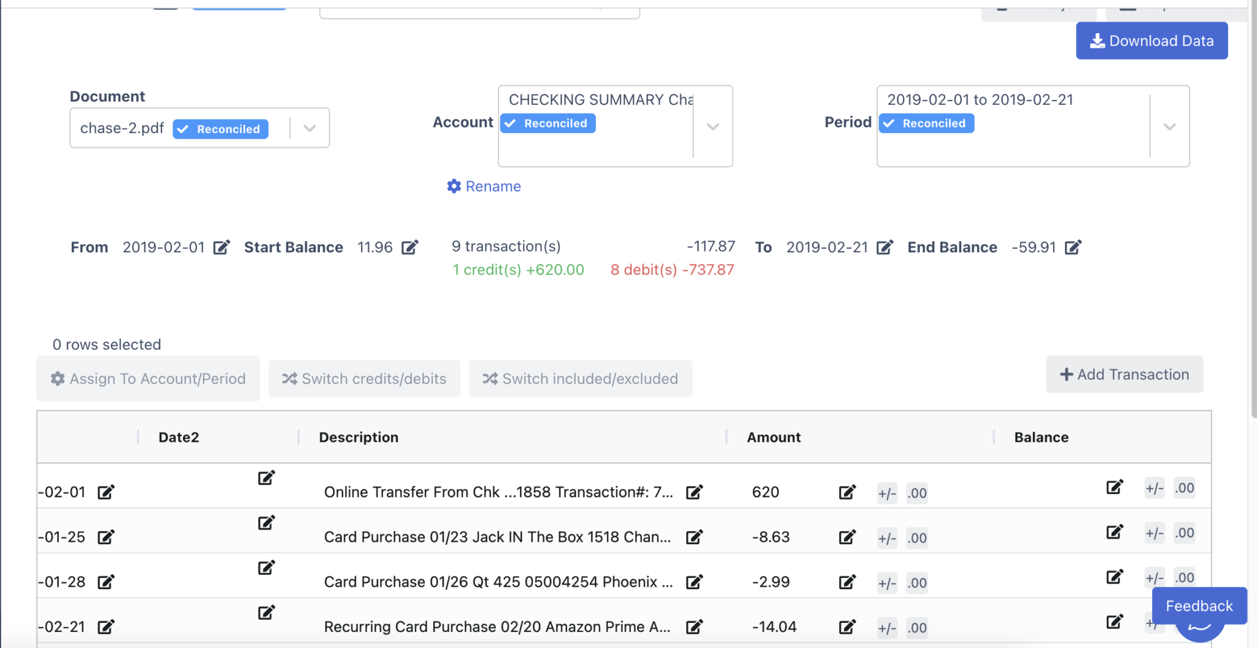Viewport: 1257px width, 648px height.
Task: Edit the From date 2019-02-01
Action: pyautogui.click(x=222, y=247)
